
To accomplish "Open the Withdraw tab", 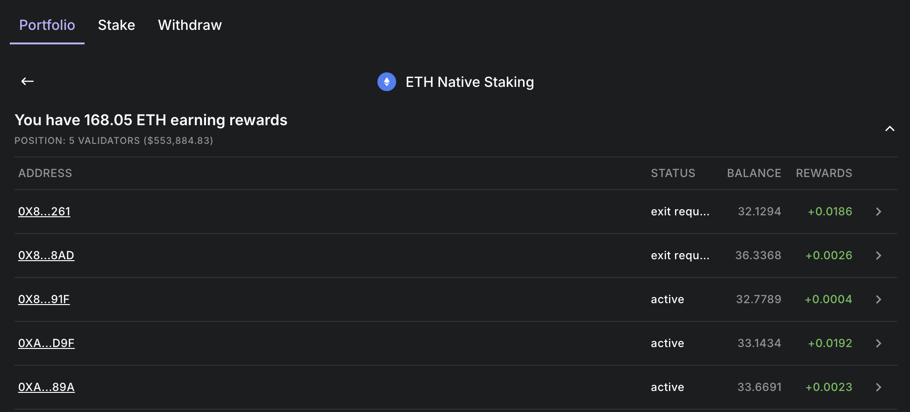I will pos(190,25).
